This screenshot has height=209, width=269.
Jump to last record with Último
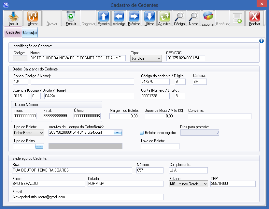[149, 18]
